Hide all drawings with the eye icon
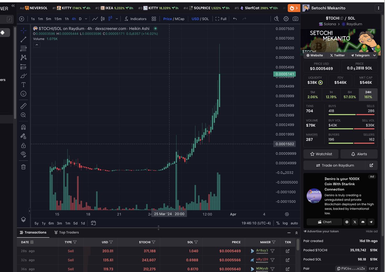The height and width of the screenshot is (272, 385). pos(23,154)
